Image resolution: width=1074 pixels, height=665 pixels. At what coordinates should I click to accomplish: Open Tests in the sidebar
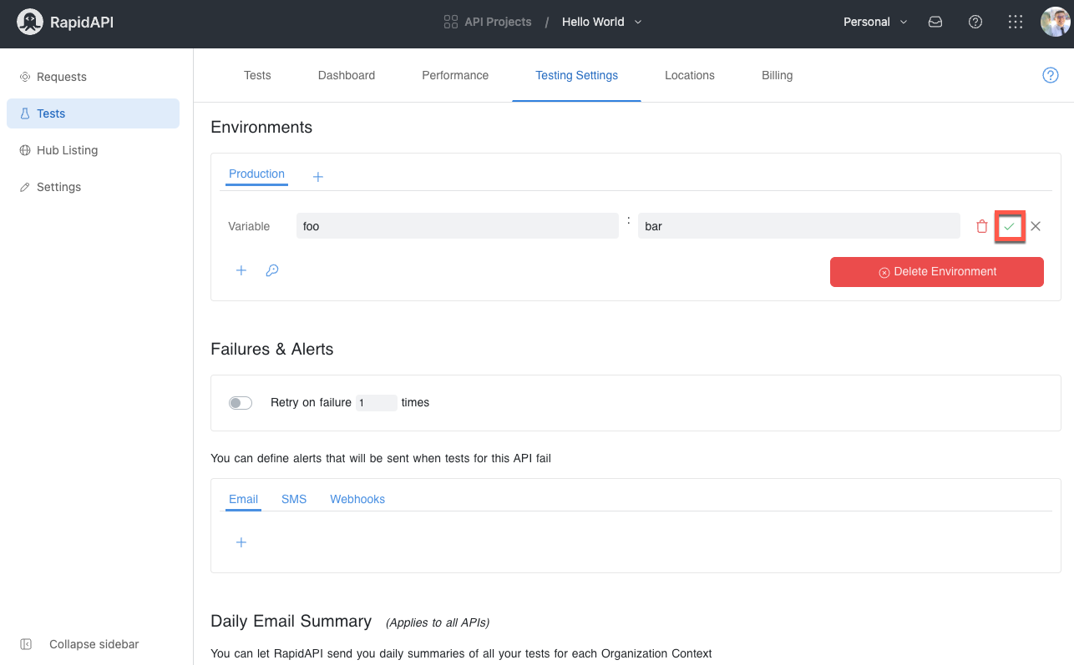point(93,113)
